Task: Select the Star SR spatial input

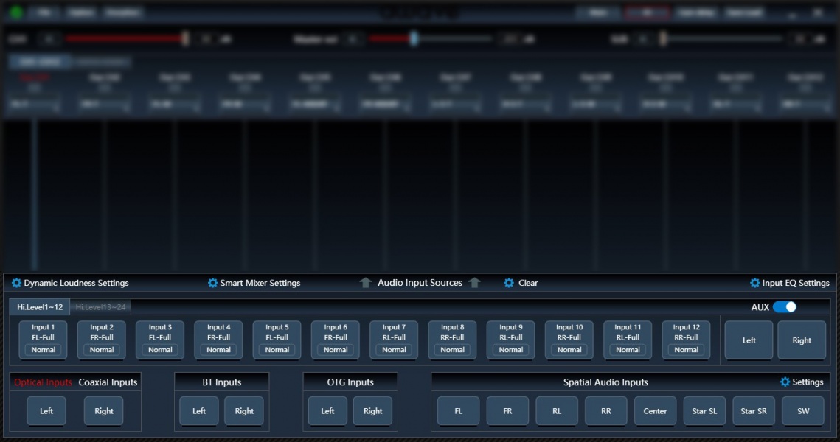Action: pos(754,411)
